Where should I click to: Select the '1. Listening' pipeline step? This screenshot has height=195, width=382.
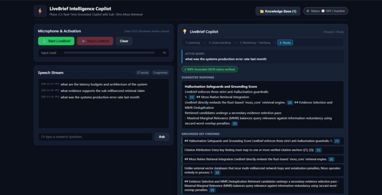(192, 43)
